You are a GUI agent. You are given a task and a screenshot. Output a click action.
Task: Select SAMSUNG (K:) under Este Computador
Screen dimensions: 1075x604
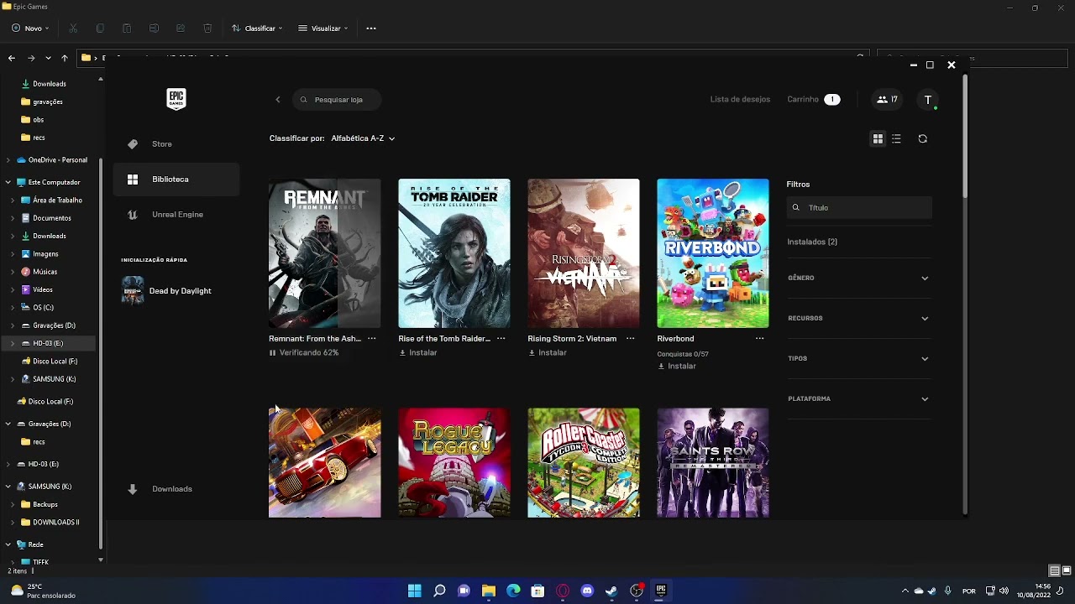tap(50, 379)
